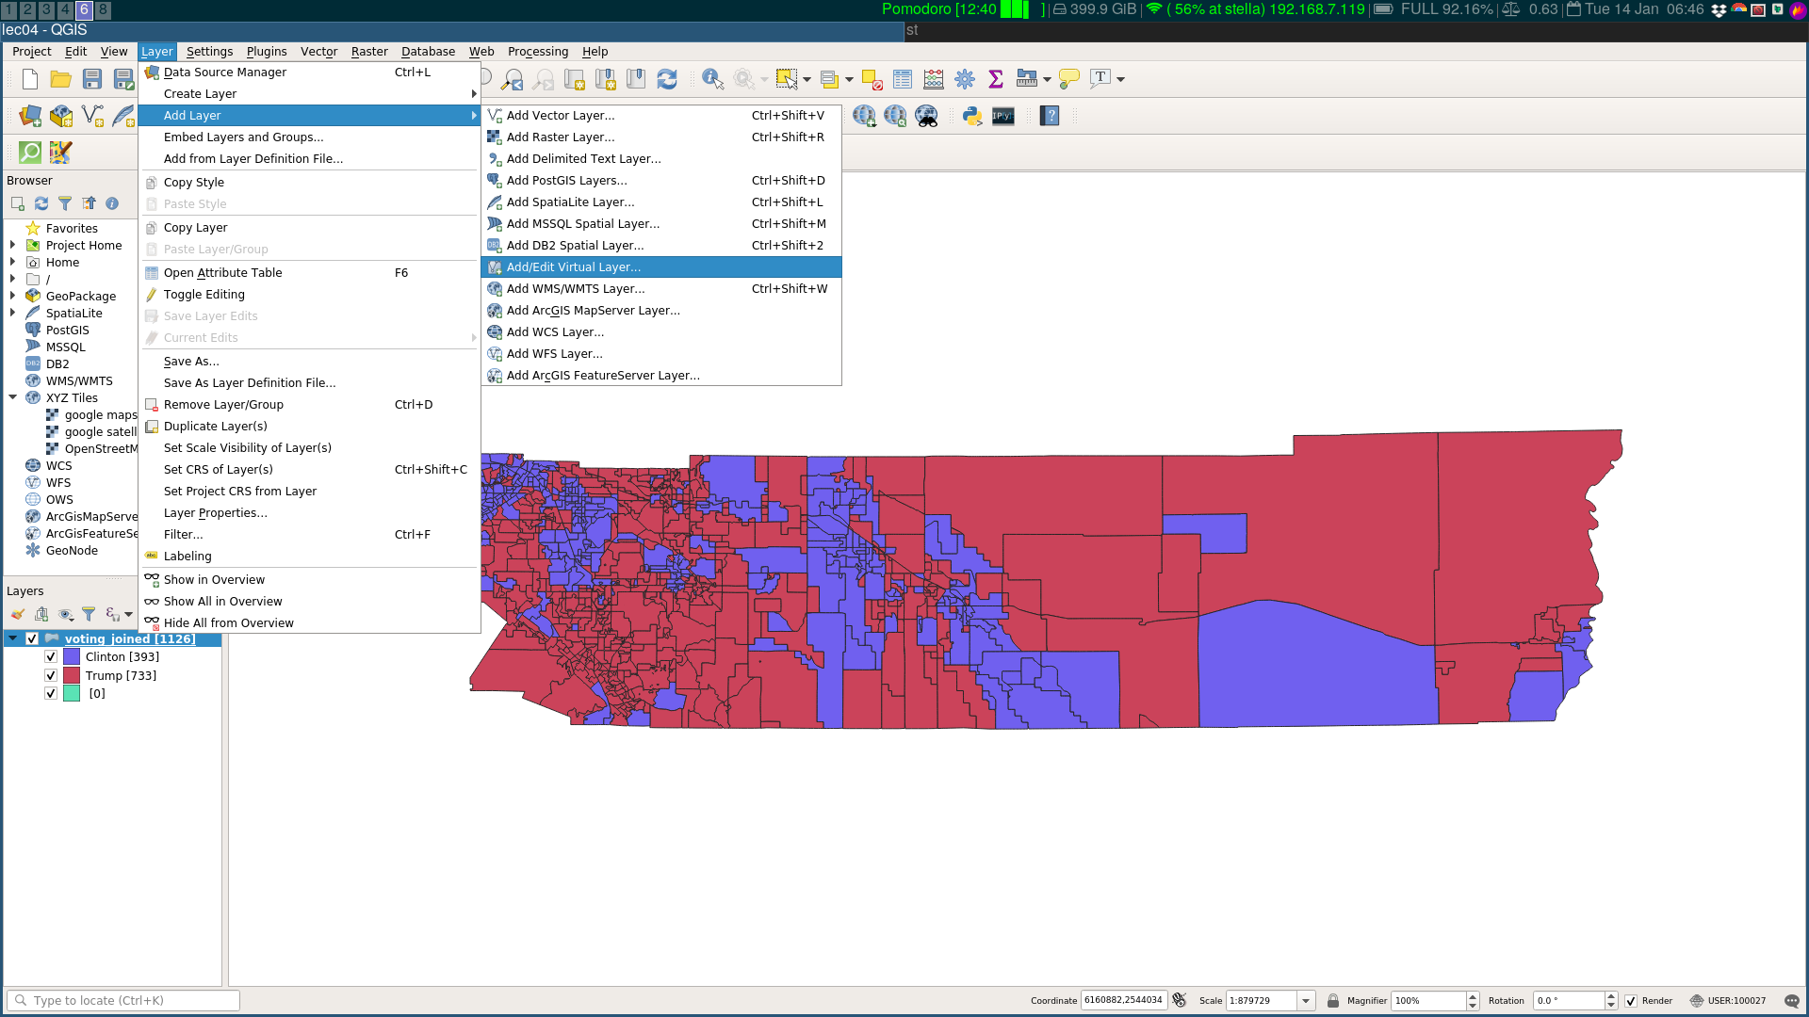Open the Processing menu
1809x1017 pixels.
coord(537,52)
